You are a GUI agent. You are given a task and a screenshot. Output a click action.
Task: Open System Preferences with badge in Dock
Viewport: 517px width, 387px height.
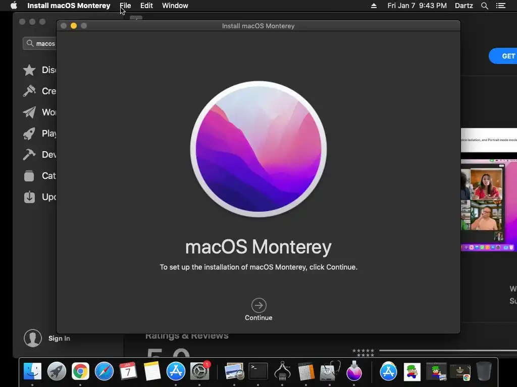click(x=200, y=371)
